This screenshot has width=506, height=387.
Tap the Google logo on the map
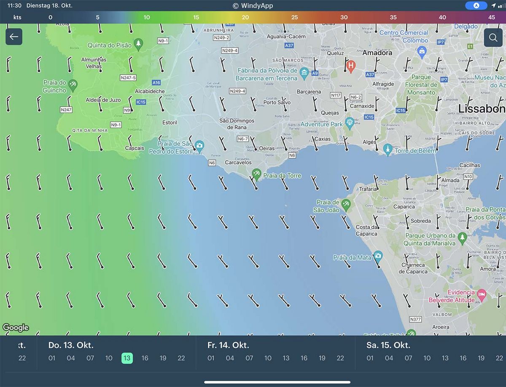[16, 327]
